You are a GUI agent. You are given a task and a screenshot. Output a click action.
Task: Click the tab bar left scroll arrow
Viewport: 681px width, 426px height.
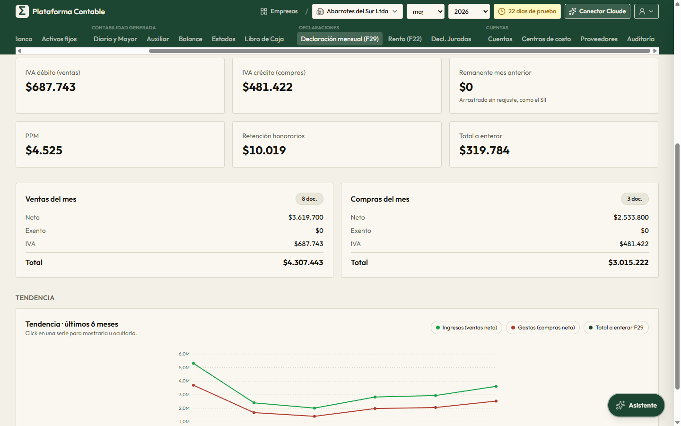tap(19, 51)
